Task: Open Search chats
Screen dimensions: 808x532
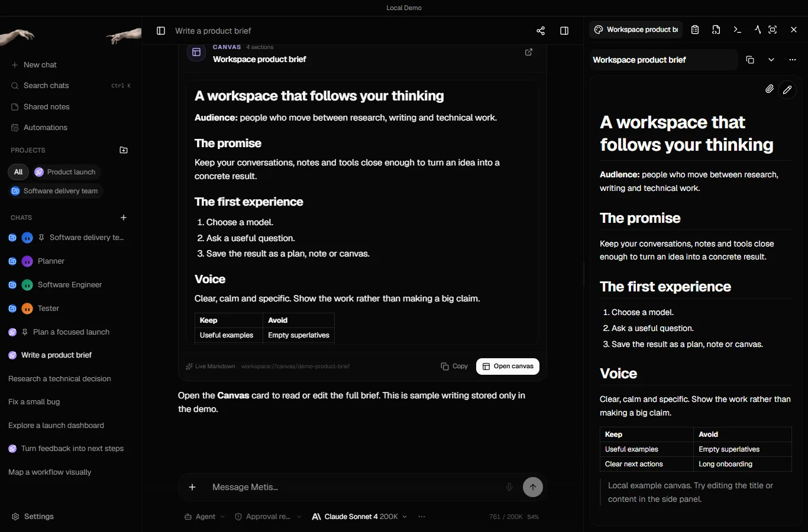Action: pos(71,86)
